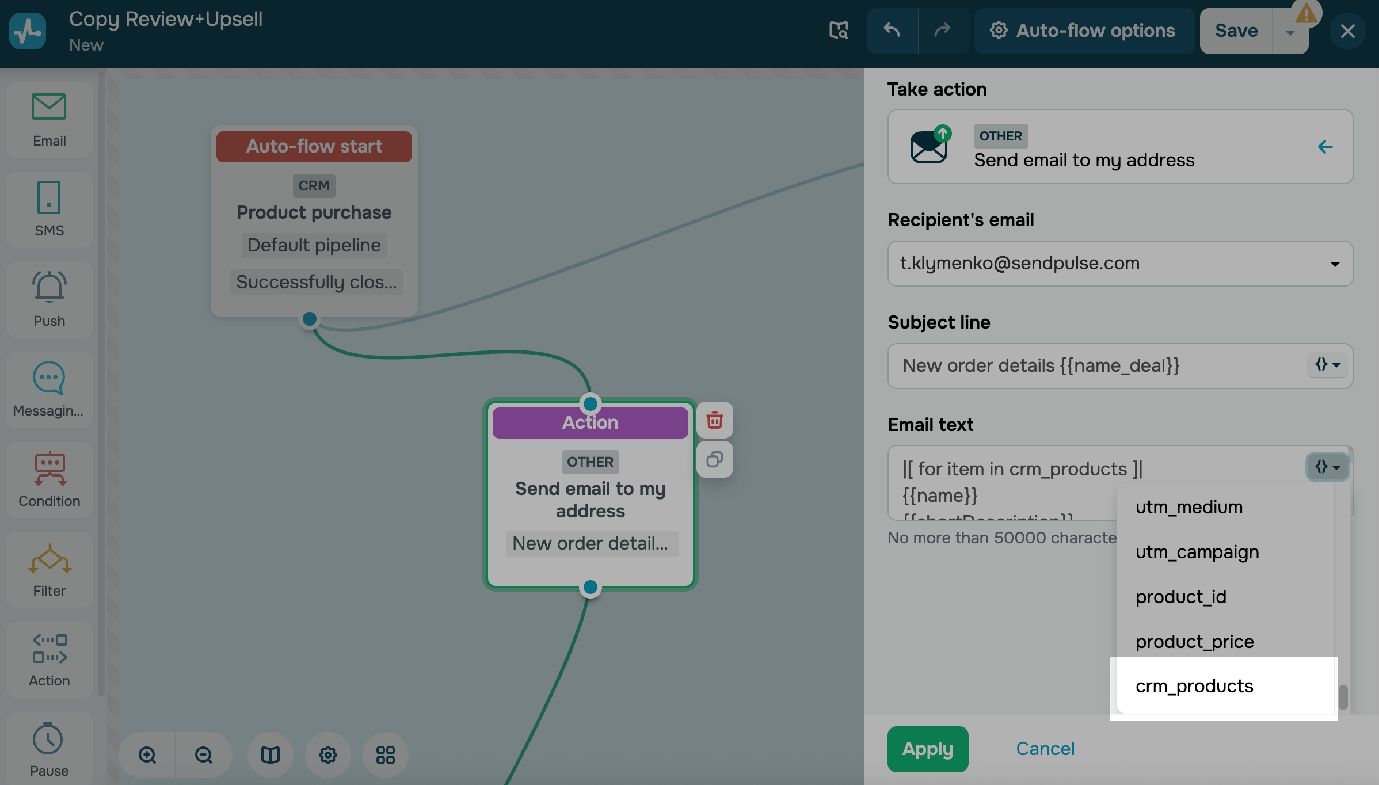Open Subject line variables dropdown

pos(1327,365)
